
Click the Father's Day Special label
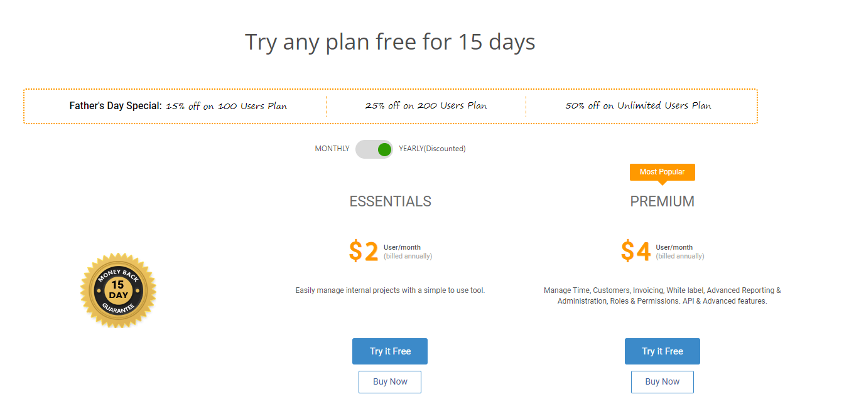(116, 106)
